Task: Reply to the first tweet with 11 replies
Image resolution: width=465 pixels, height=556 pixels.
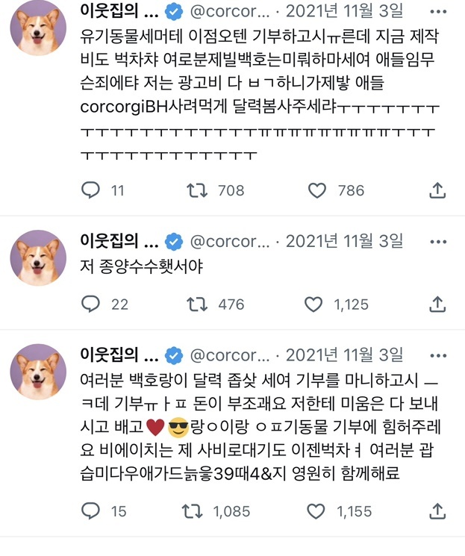Action: pyautogui.click(x=90, y=190)
